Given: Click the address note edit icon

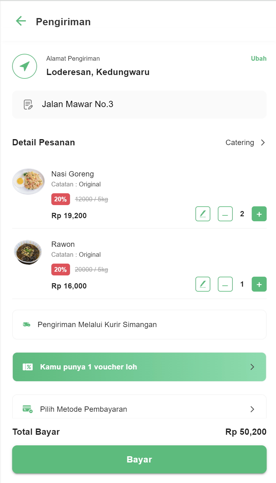Looking at the screenshot, I should coord(28,105).
